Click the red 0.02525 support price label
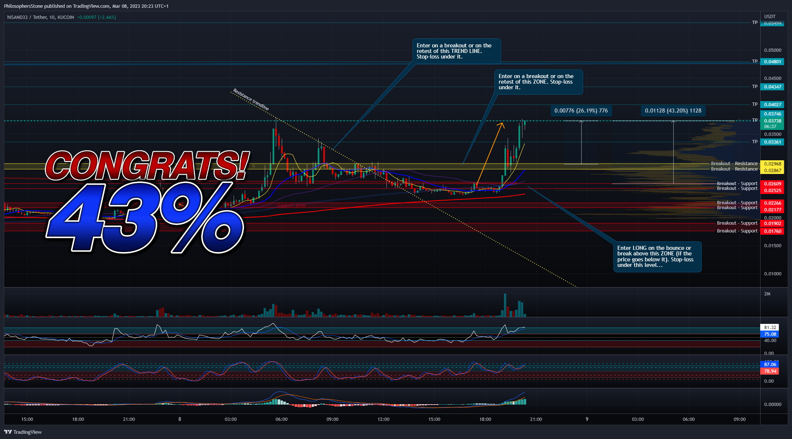Image resolution: width=792 pixels, height=439 pixels. 772,191
